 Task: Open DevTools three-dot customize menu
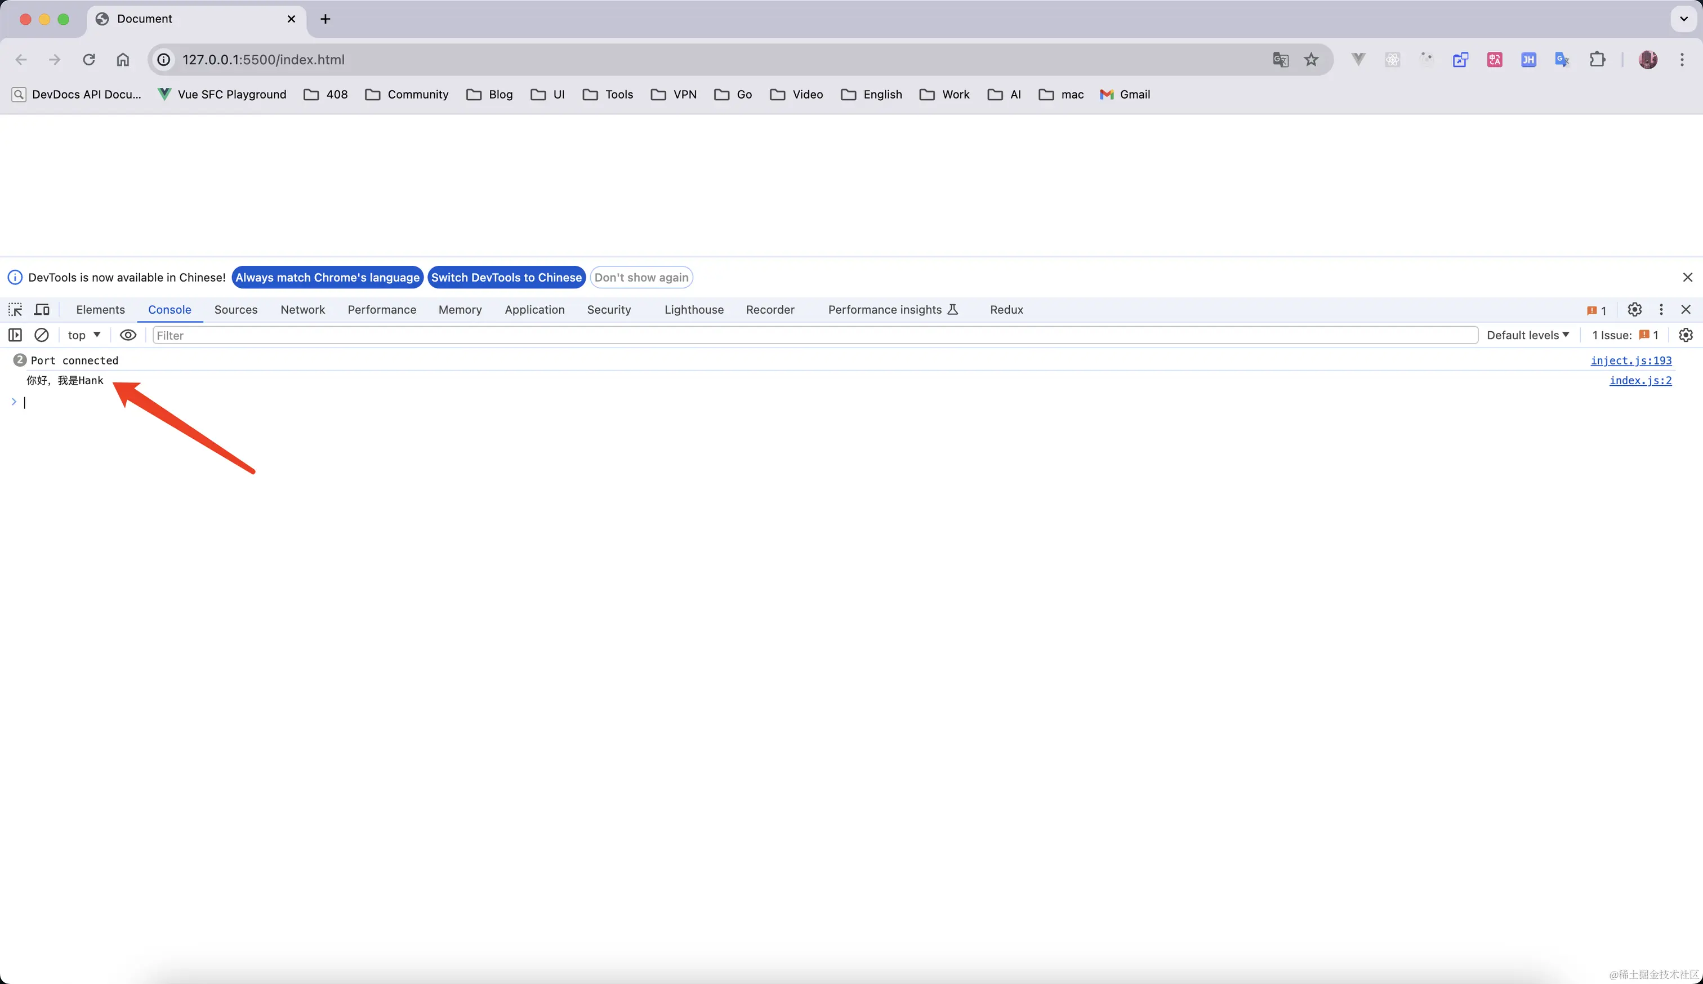tap(1661, 310)
